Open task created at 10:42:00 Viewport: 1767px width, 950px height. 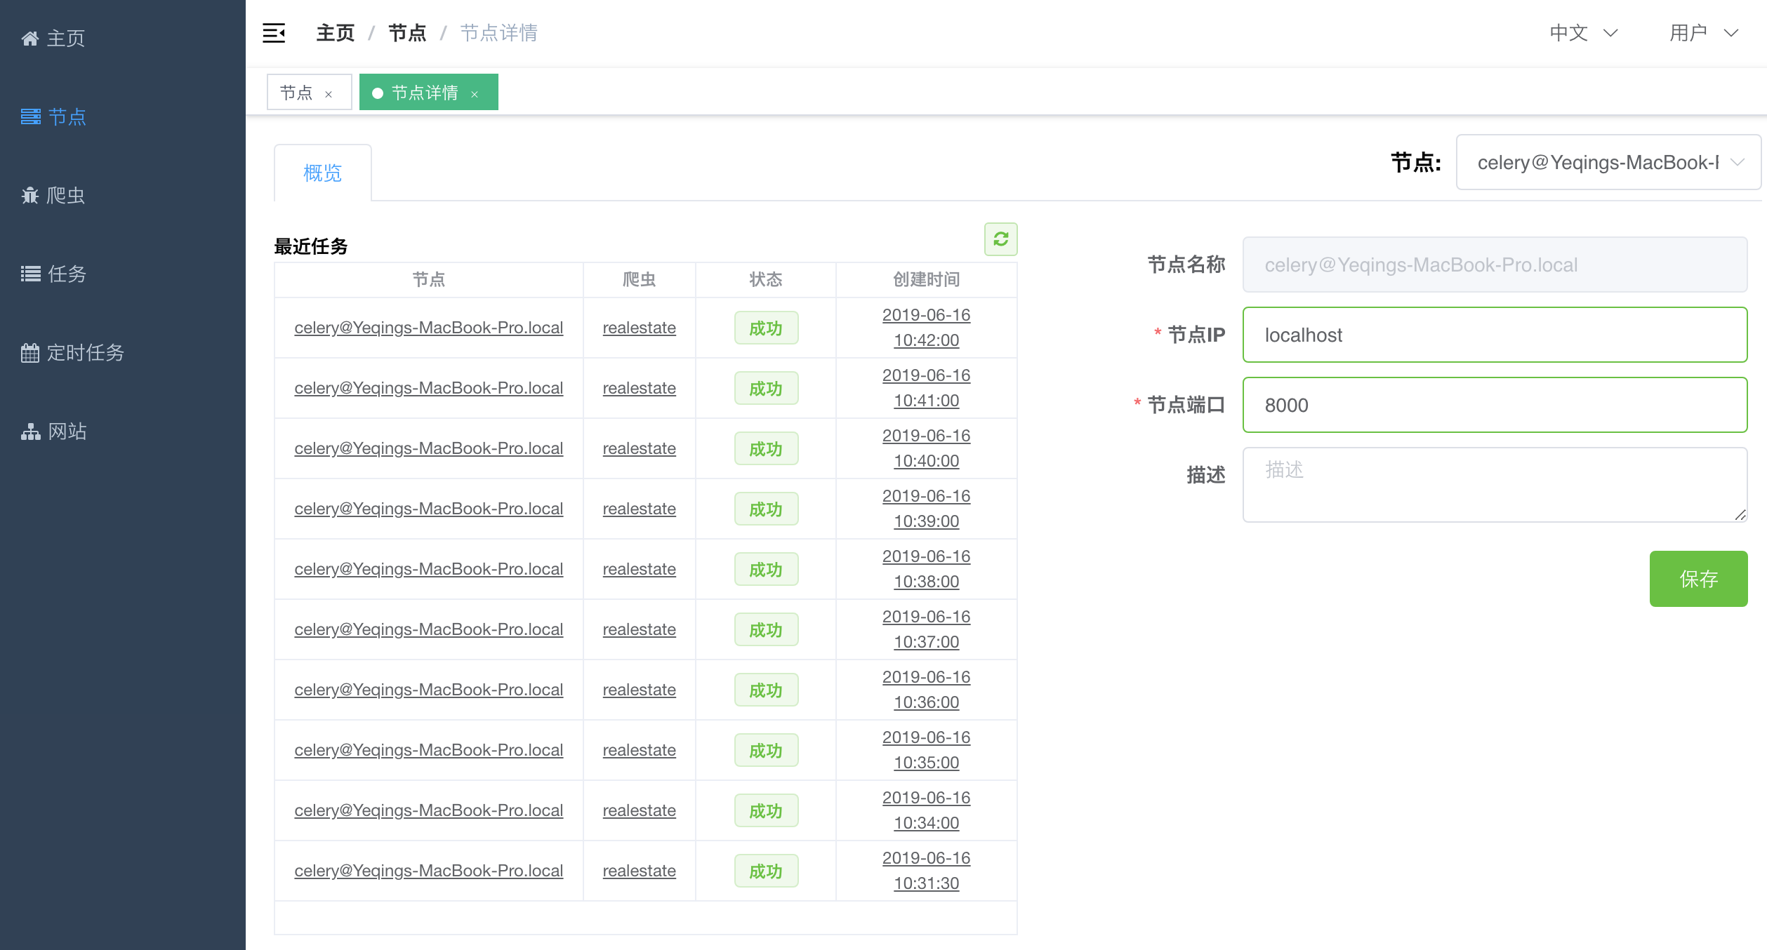pyautogui.click(x=926, y=327)
